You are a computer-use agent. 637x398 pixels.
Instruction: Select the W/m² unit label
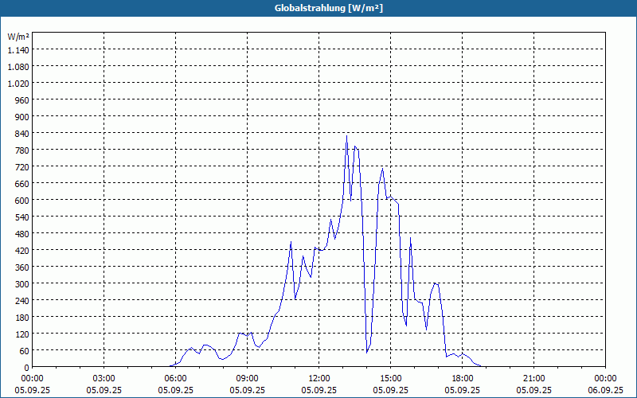tap(18, 37)
